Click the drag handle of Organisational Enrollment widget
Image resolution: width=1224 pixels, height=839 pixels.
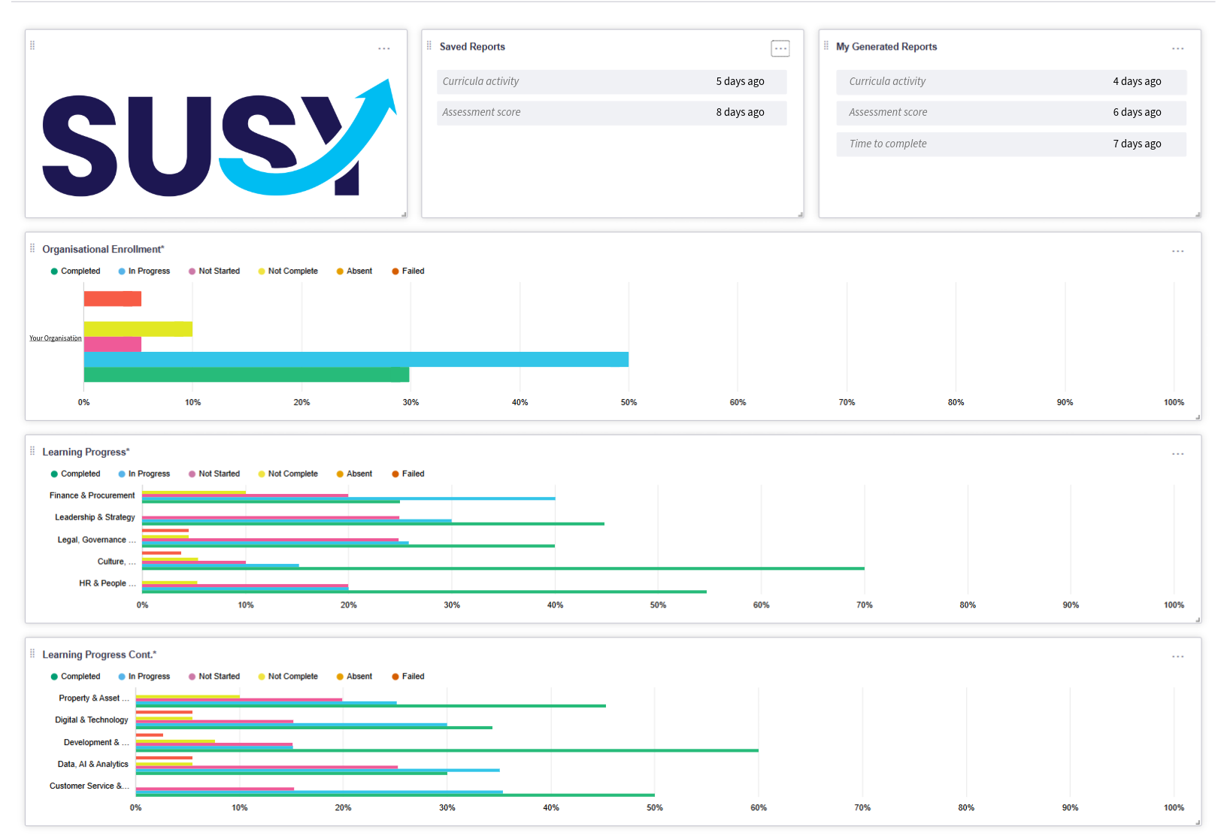(x=32, y=247)
